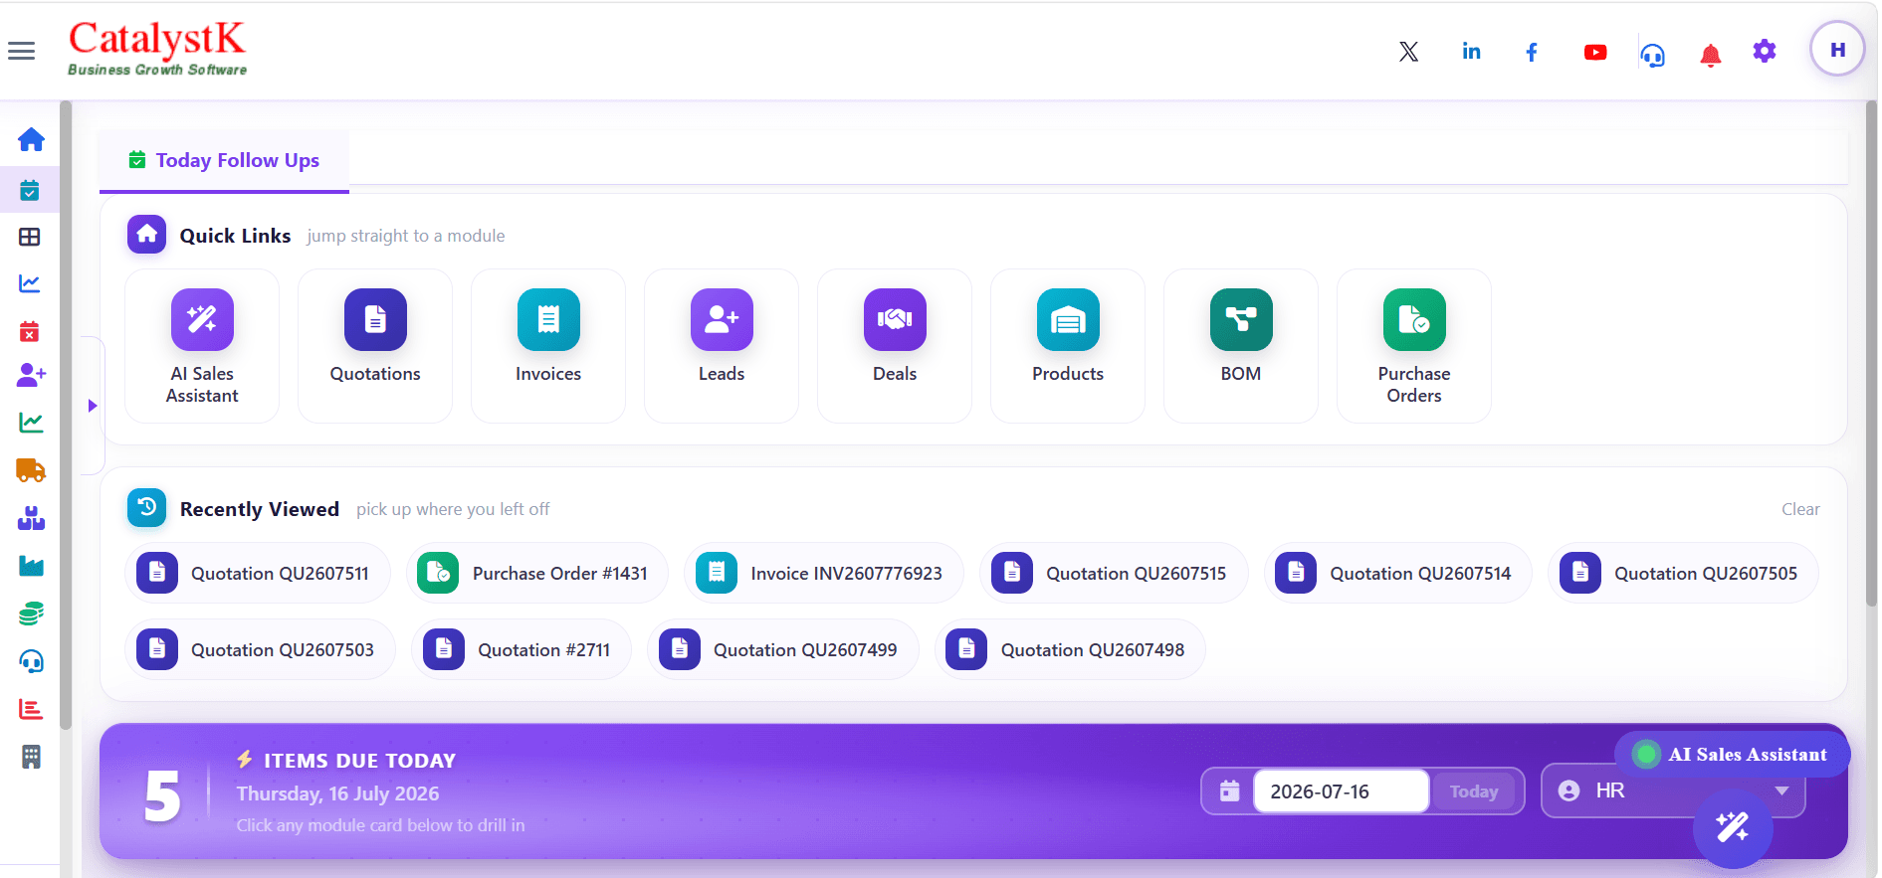
Task: Open Quotation QU2607498 recent item
Action: click(x=1070, y=649)
